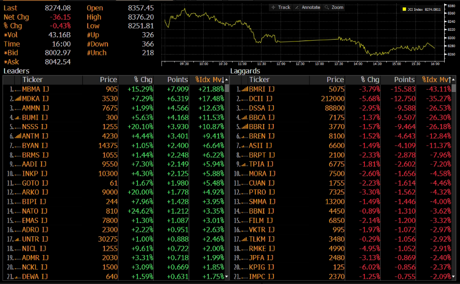Sort Leaders by %Idx Mv column
Screen dimensions: 460x284
209,80
